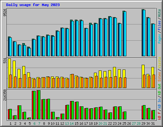Click the x-axis day label 25
163x127 pixels.
tap(124, 124)
